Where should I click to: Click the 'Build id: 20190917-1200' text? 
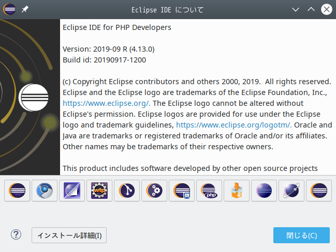(105, 60)
